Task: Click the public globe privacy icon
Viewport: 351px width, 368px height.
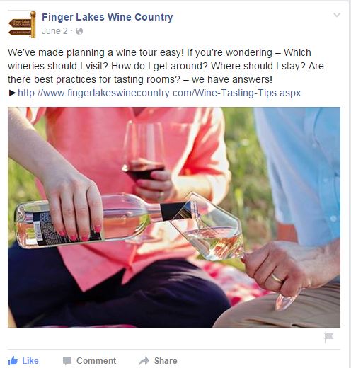Action: [x=79, y=31]
